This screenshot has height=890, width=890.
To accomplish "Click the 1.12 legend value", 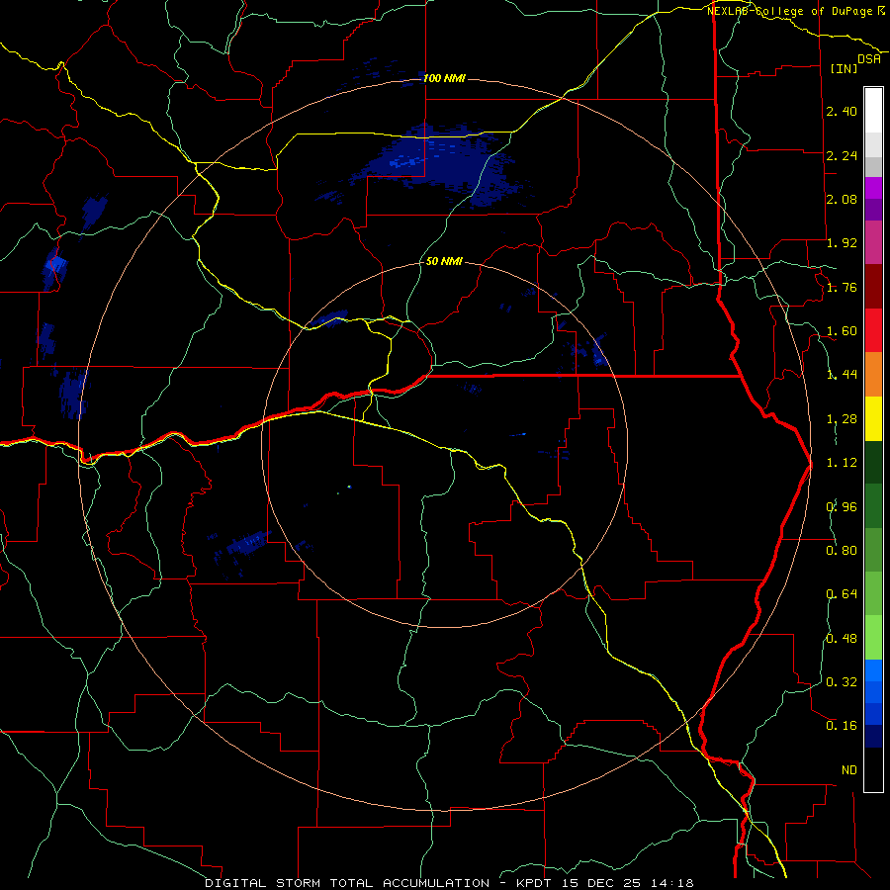I will coord(842,463).
